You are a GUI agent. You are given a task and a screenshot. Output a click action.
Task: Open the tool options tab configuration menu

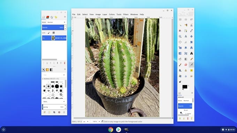192,93
